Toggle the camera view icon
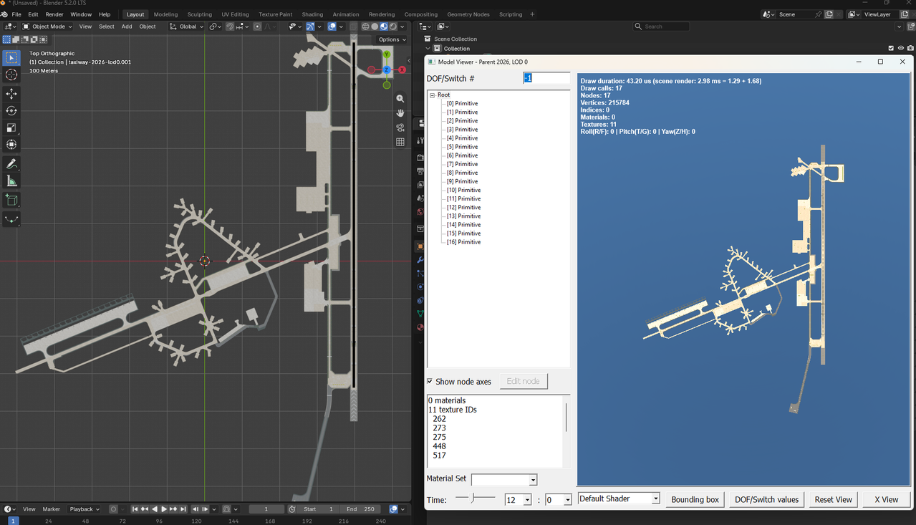 click(400, 127)
